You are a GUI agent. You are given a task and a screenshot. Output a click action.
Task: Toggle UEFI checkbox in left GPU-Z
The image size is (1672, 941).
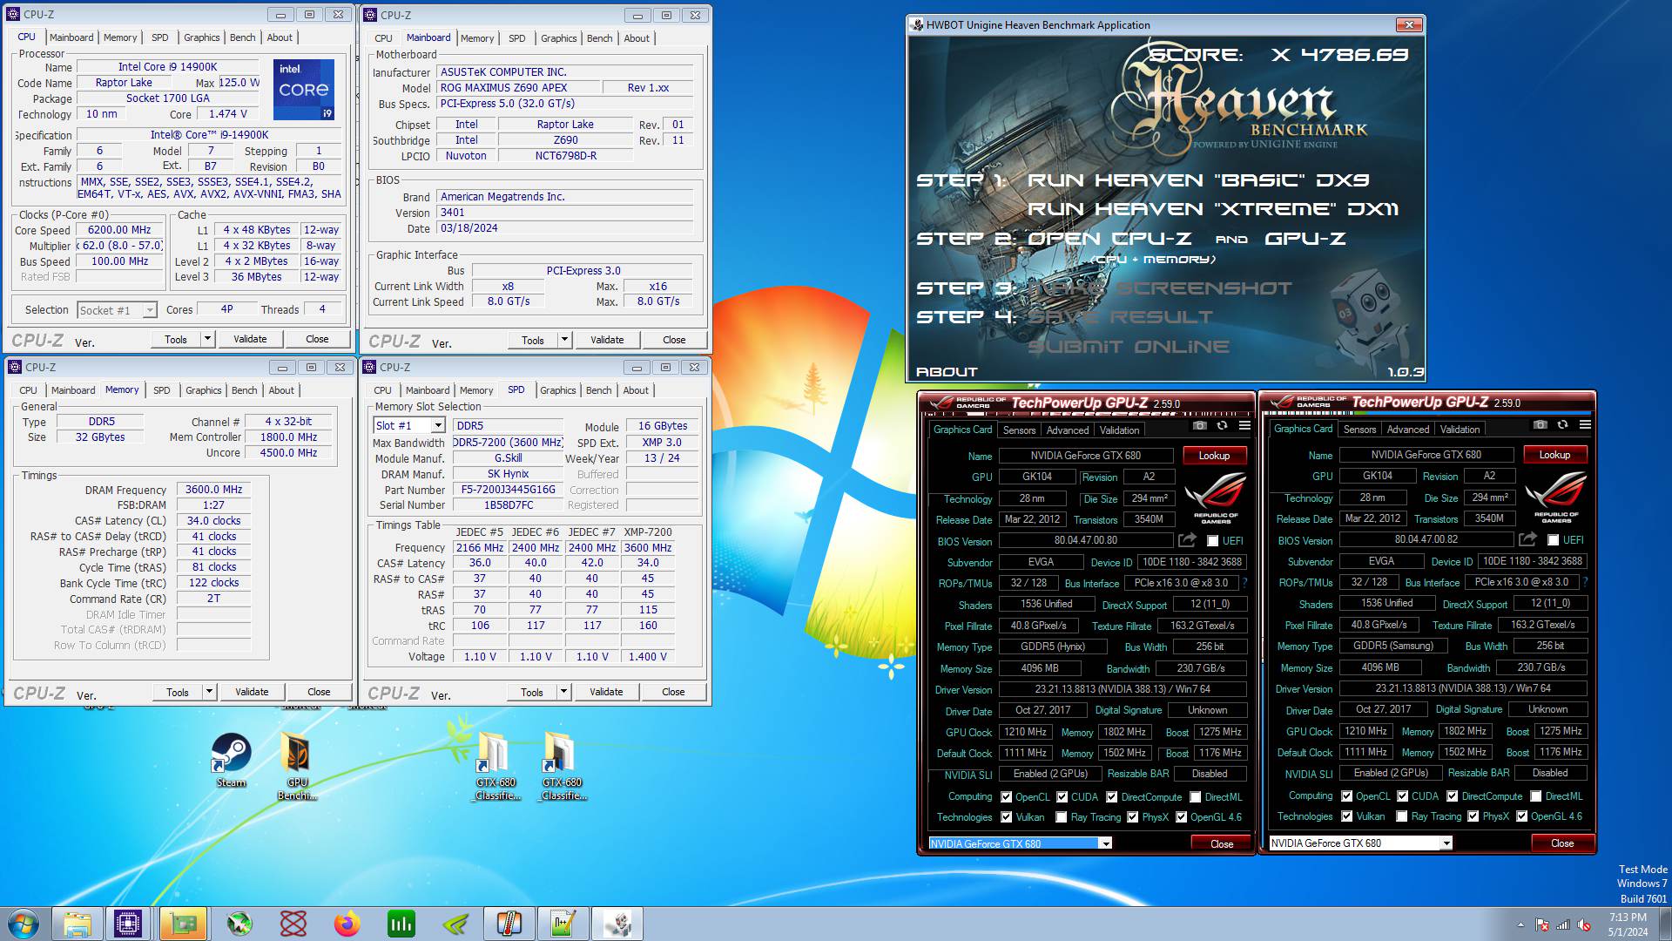tap(1212, 541)
